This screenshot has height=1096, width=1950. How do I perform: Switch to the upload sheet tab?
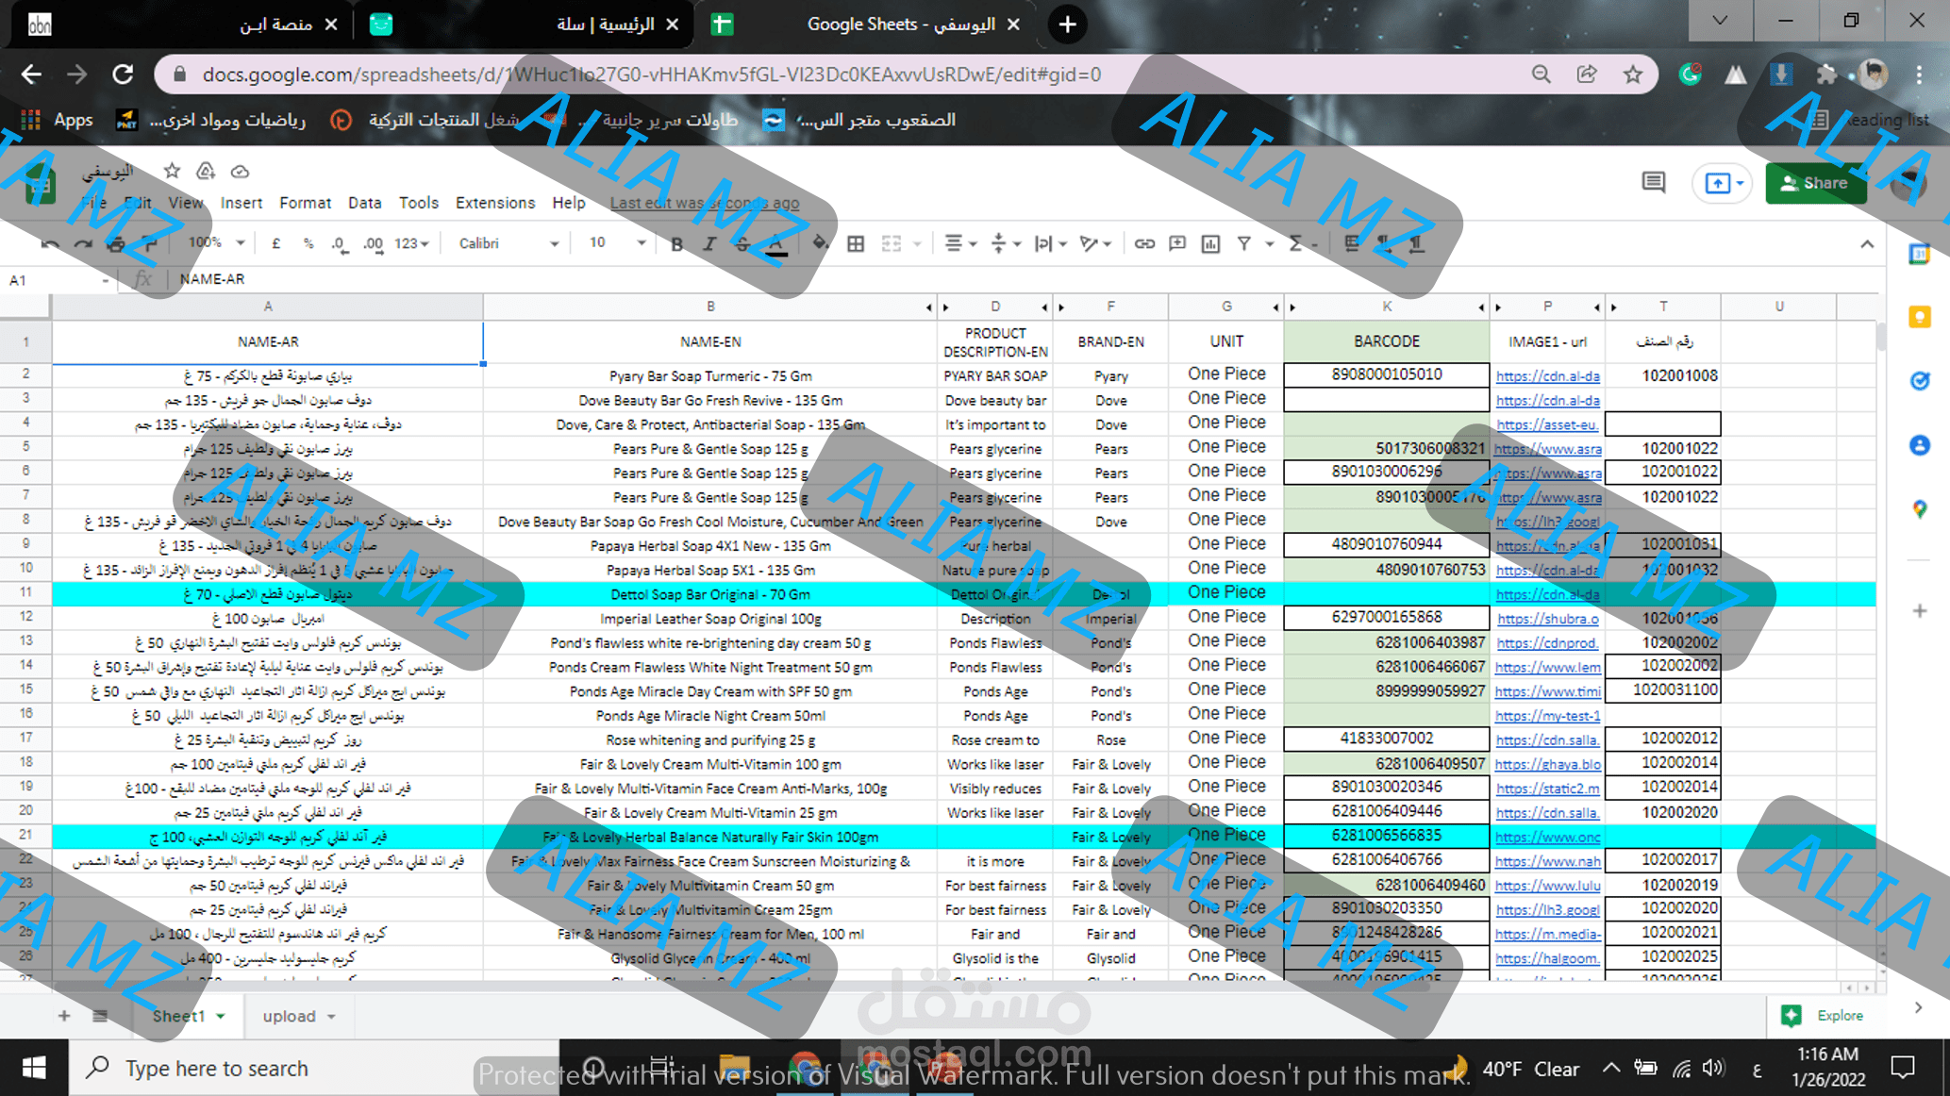290,1016
